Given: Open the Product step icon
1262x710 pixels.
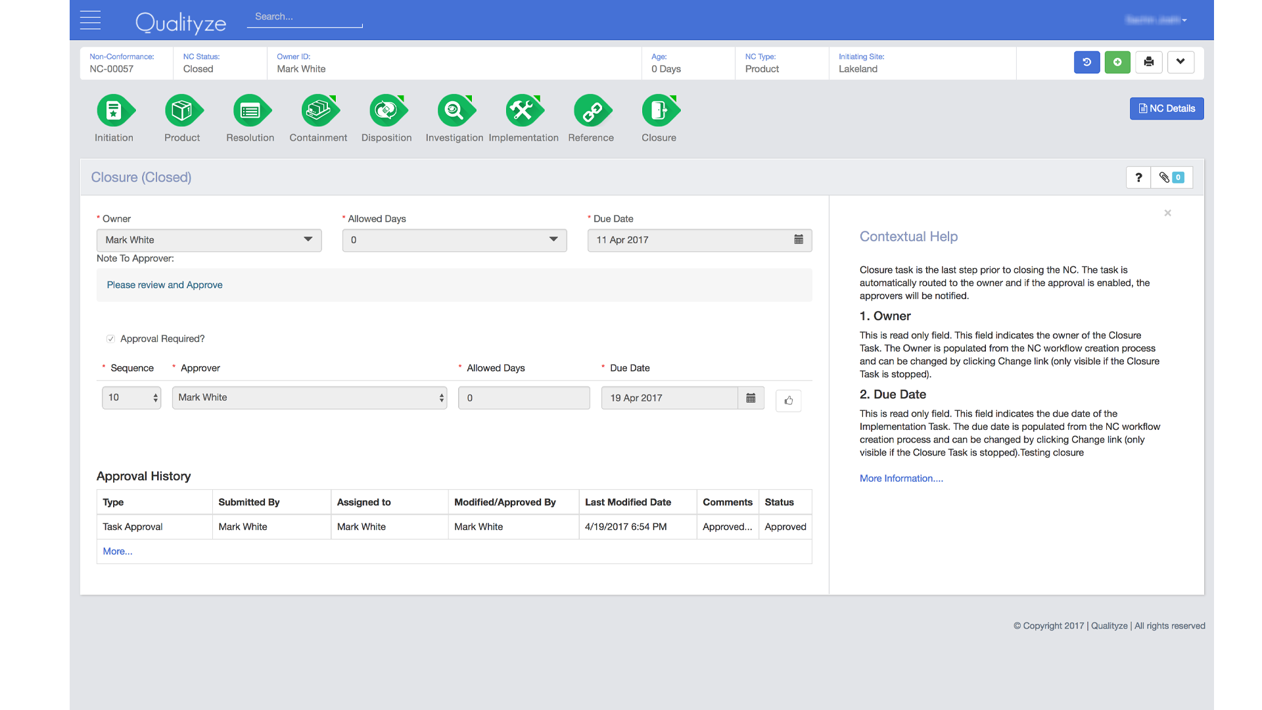Looking at the screenshot, I should click(182, 110).
